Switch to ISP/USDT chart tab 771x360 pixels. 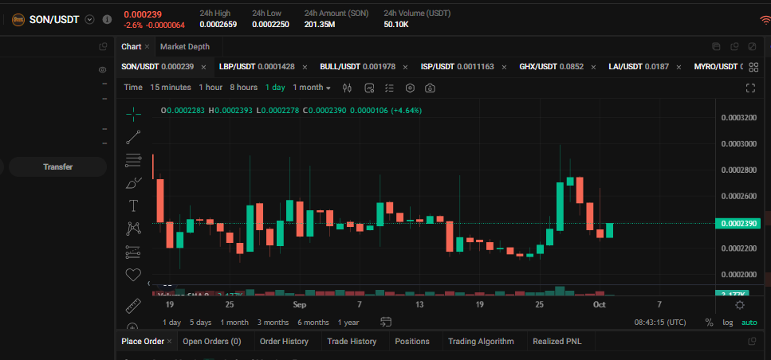[458, 67]
